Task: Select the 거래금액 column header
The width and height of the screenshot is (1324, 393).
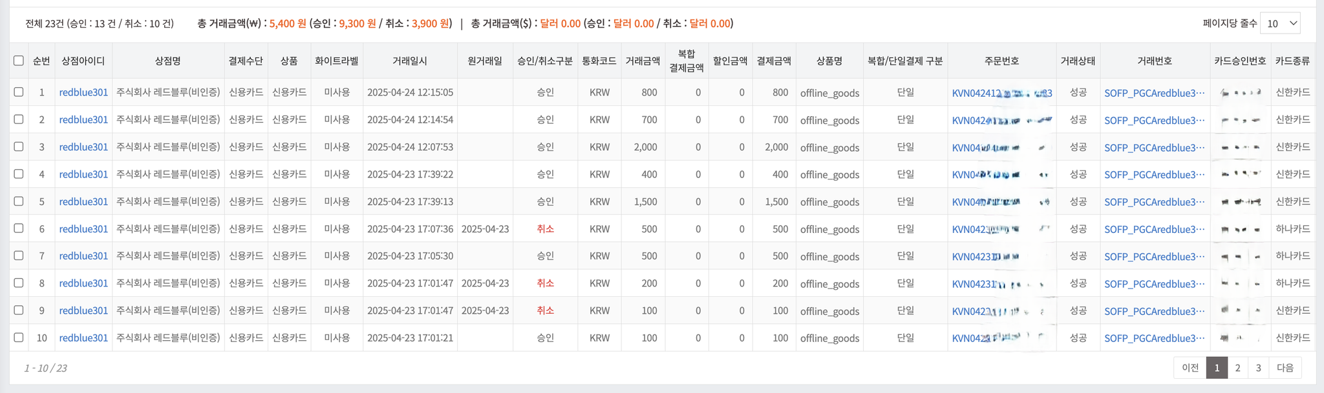Action: pyautogui.click(x=643, y=61)
